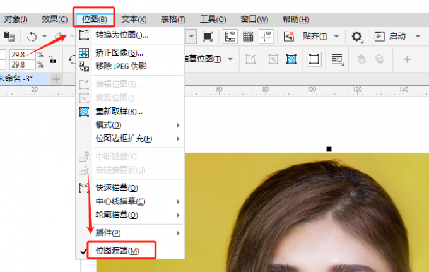Screen dimensions: 429x272
Task: Click the crop bitmap toolbar icon
Action: 273,59
